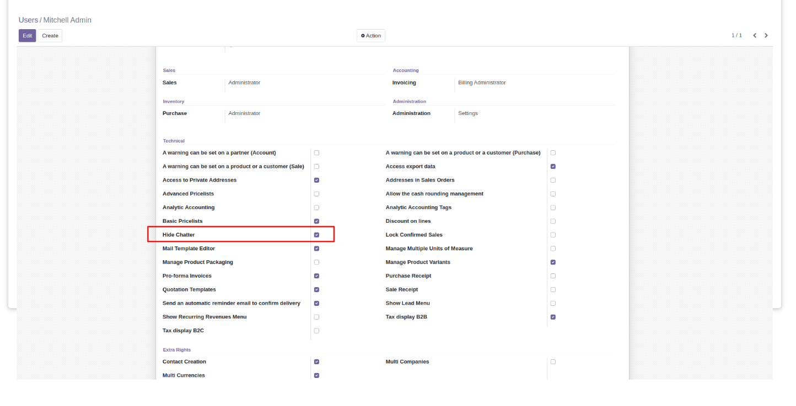The height and width of the screenshot is (406, 796).
Task: Toggle the Analytic Accounting Tags checkbox
Action: point(553,208)
